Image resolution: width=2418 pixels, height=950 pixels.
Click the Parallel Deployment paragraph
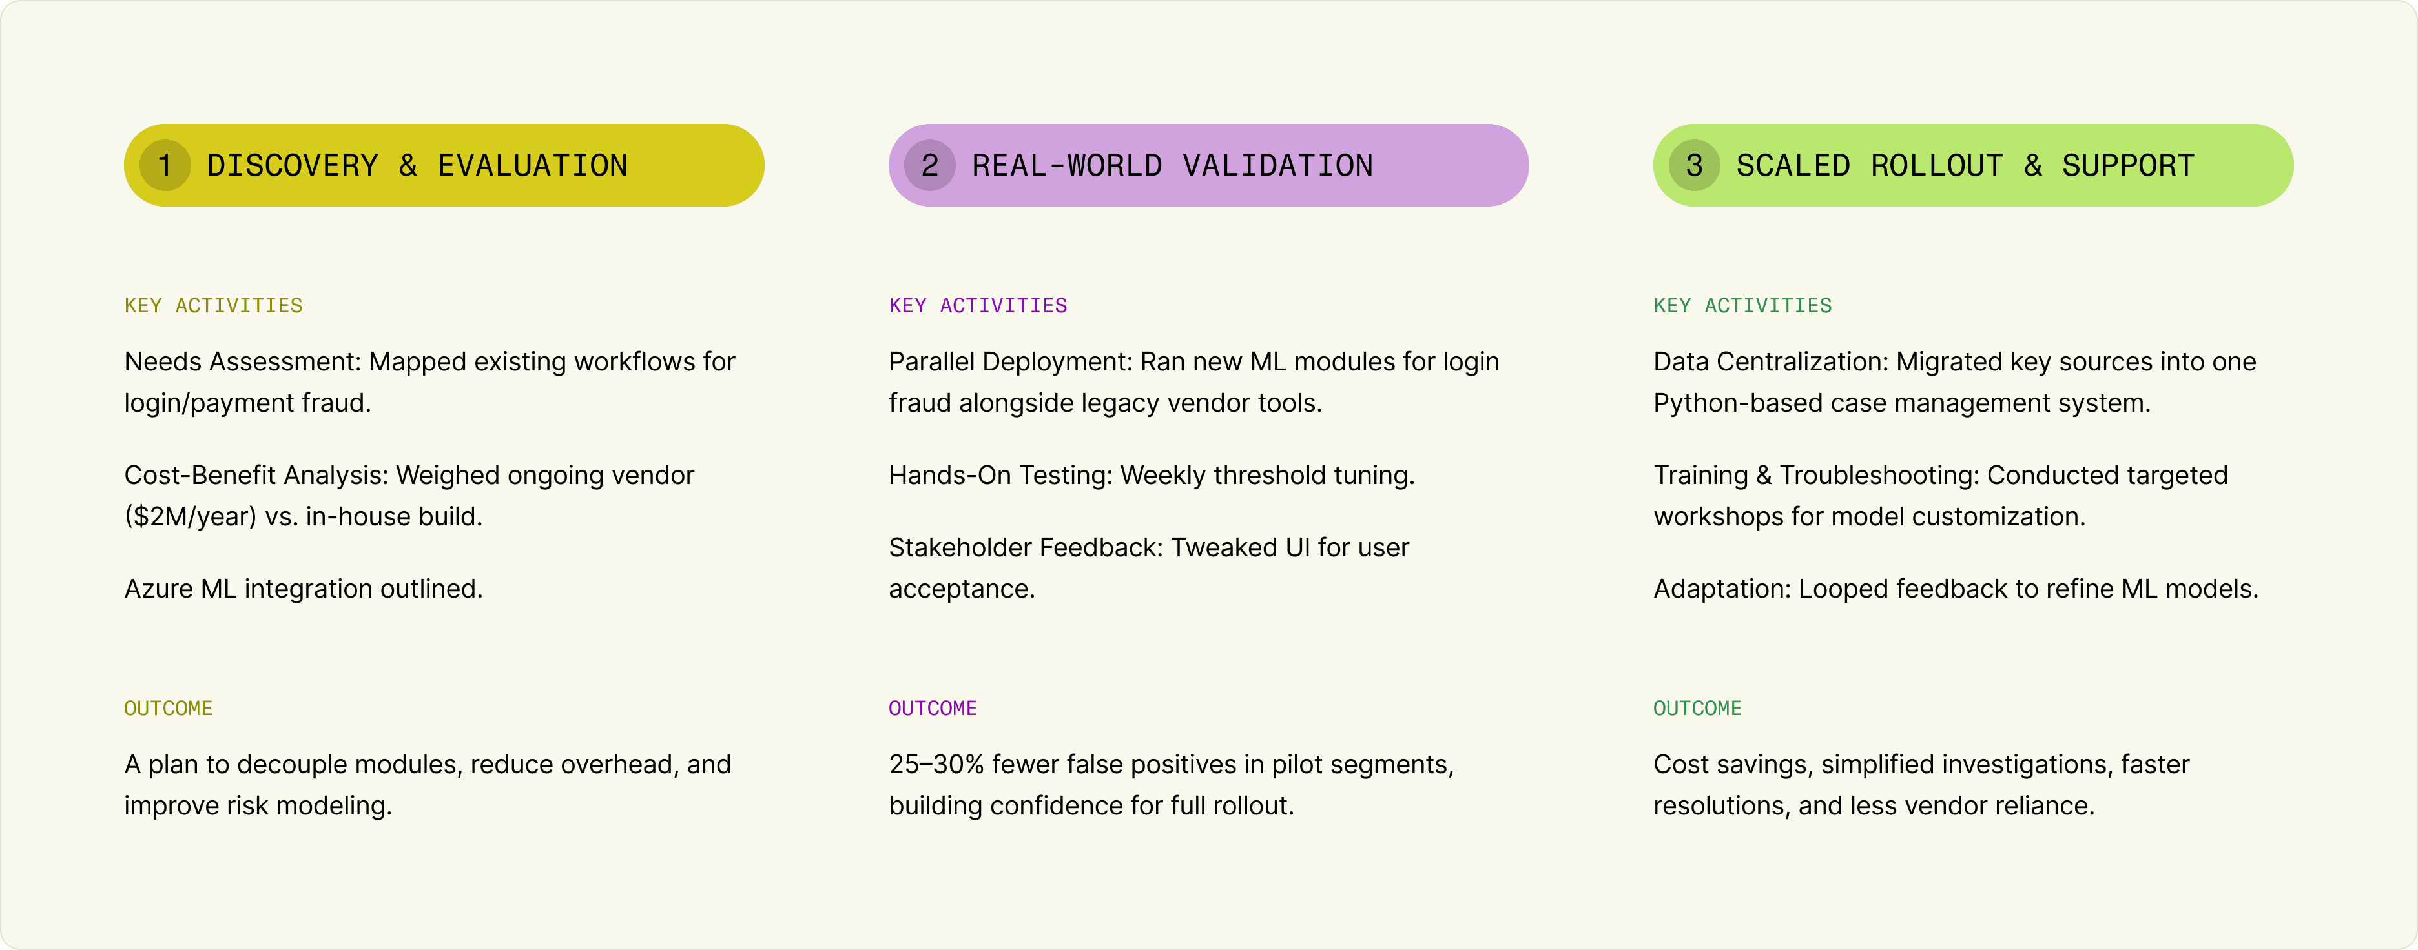[x=1194, y=381]
